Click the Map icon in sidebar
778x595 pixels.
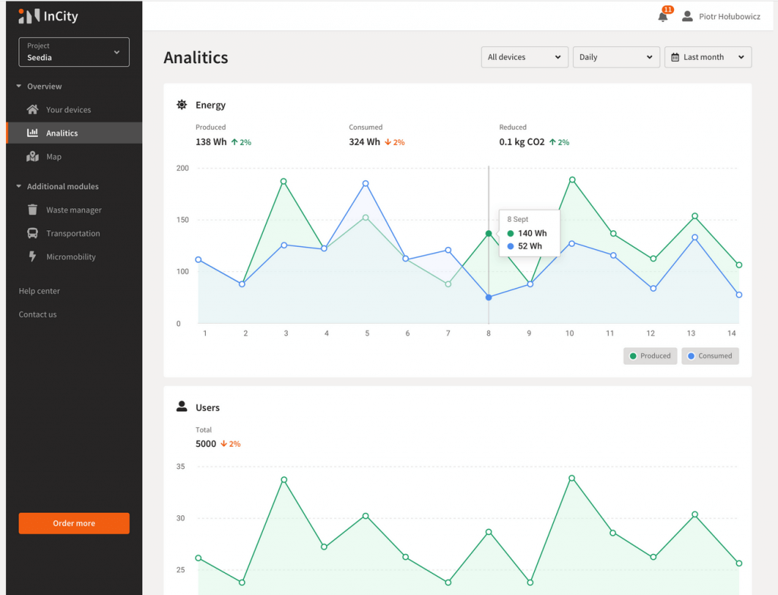pos(33,157)
